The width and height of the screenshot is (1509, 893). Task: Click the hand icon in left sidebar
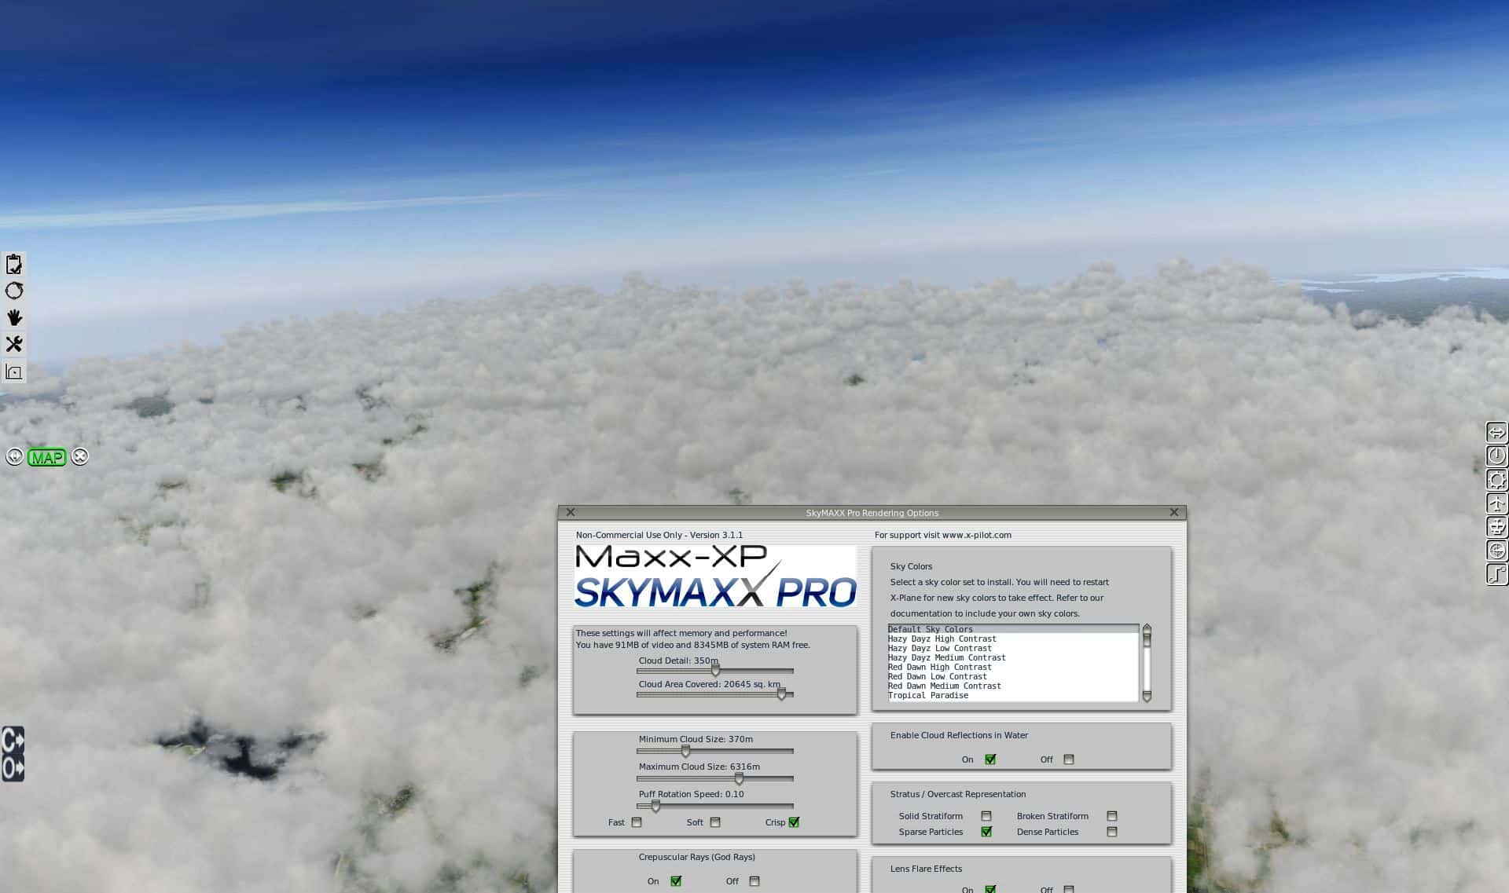coord(13,317)
